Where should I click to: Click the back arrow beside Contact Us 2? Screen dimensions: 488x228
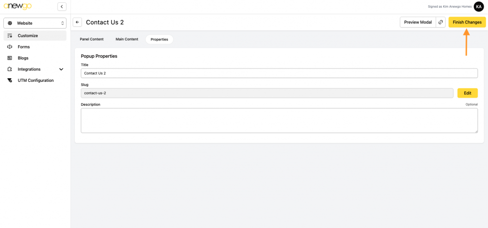tap(77, 22)
